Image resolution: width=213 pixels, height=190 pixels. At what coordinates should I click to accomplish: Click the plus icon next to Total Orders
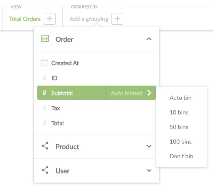tap(50, 19)
